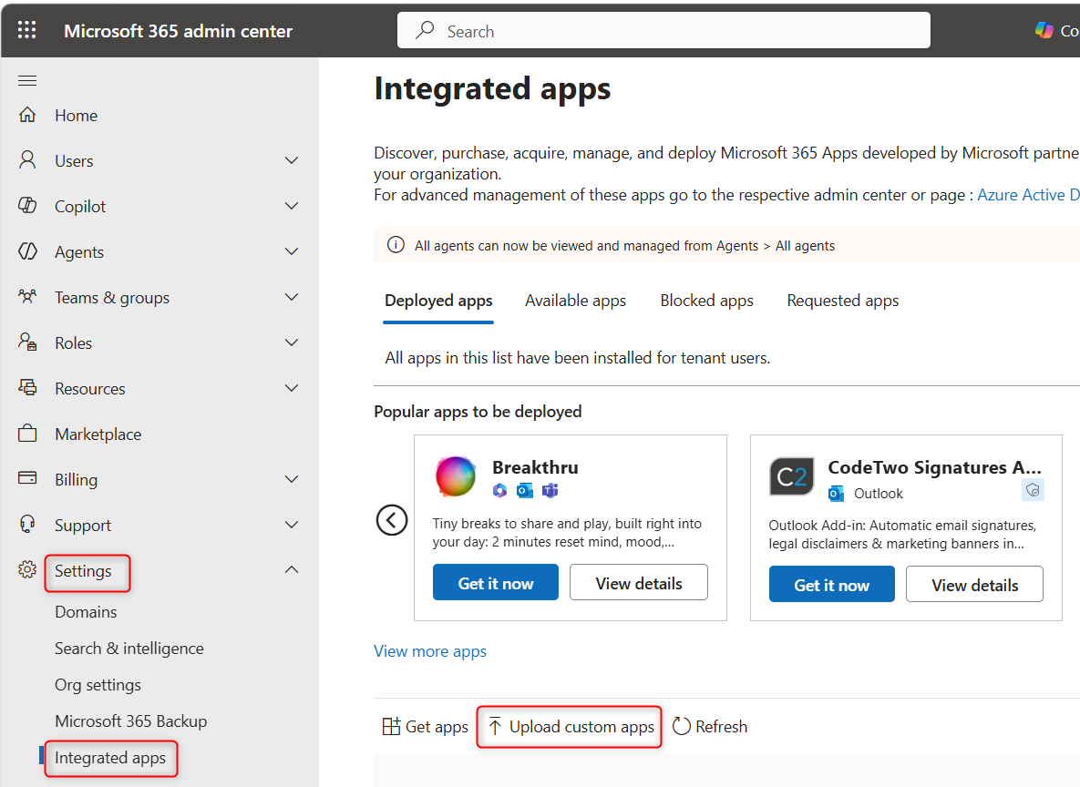
Task: Expand the Teams & groups chevron
Action: click(292, 297)
